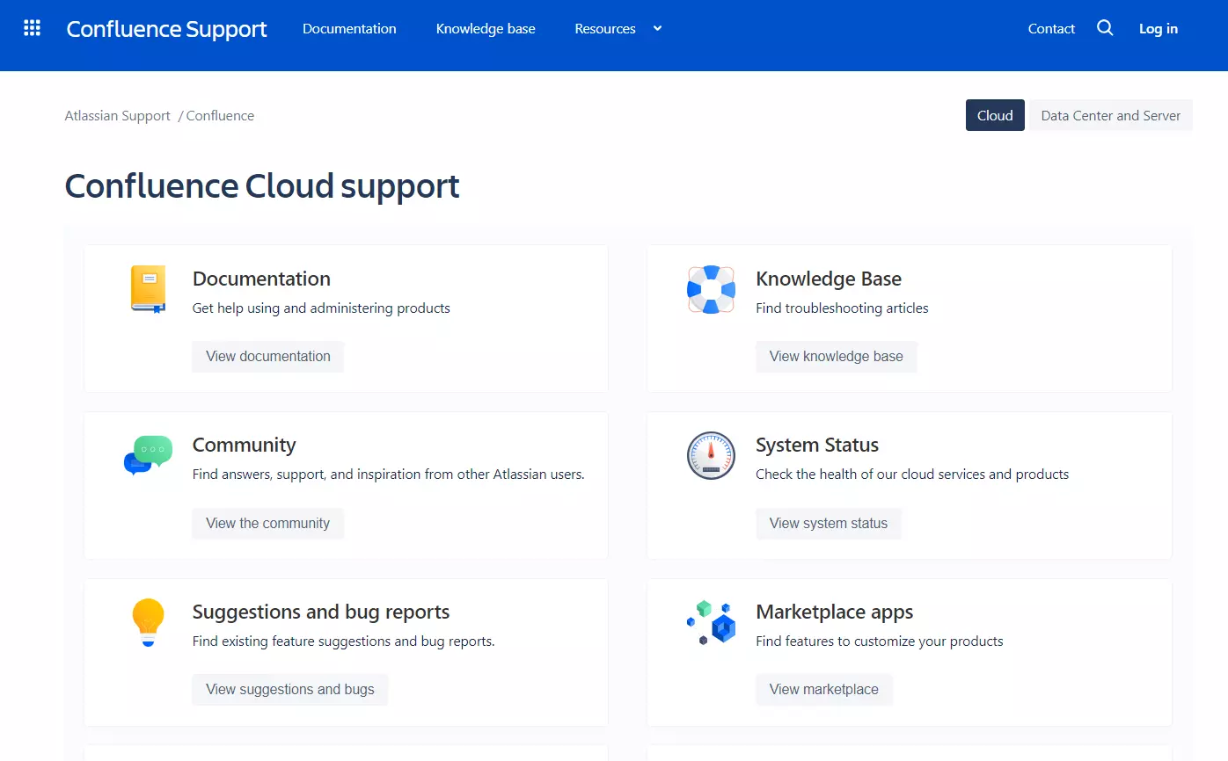Click the Knowledge Base lifebuoy icon
The width and height of the screenshot is (1228, 761).
point(711,289)
